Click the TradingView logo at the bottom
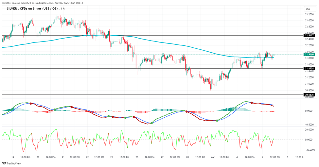The height and width of the screenshot is (167, 319). 11,163
